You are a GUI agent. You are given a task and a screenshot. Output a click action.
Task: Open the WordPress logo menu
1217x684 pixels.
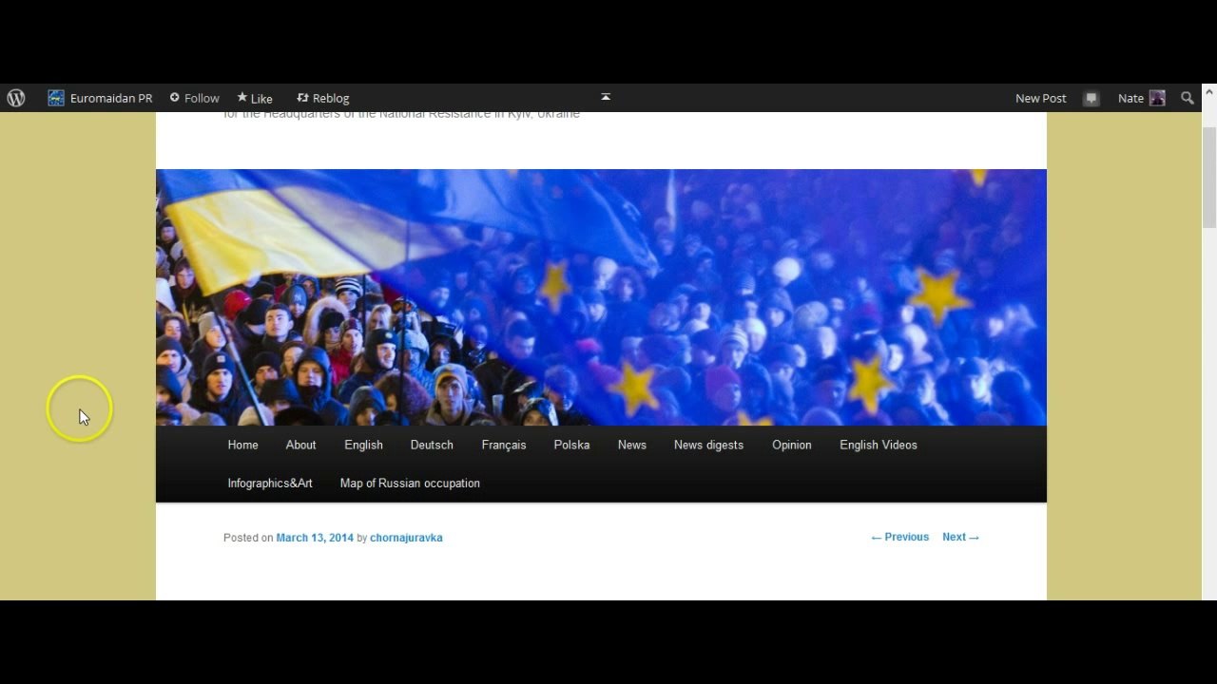16,98
